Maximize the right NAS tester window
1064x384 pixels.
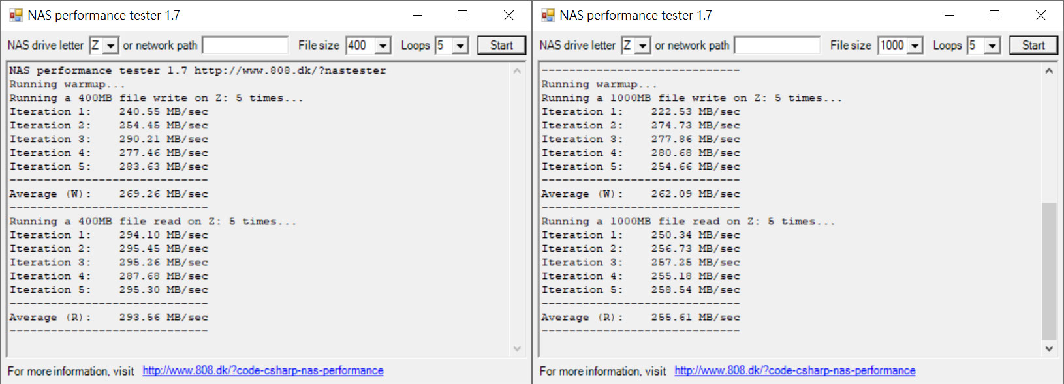[x=994, y=15]
